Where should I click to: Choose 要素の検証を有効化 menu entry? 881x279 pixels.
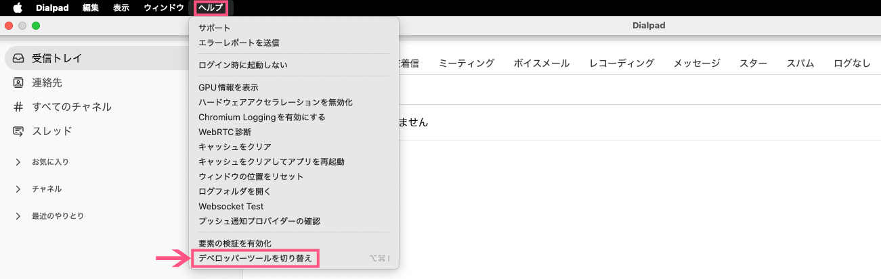(x=294, y=243)
